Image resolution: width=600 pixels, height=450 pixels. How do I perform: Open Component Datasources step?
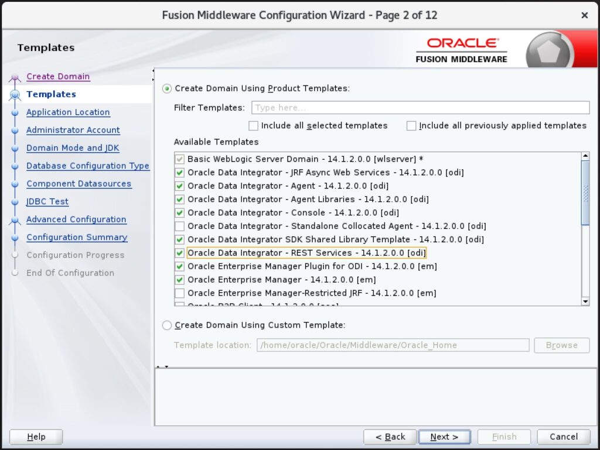point(79,184)
